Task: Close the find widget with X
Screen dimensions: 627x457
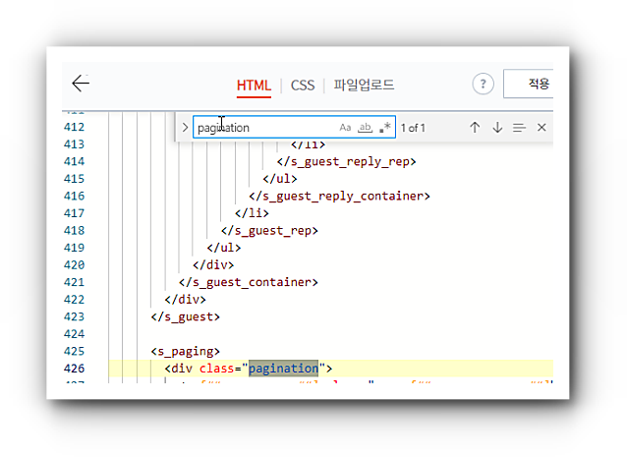Action: click(541, 128)
